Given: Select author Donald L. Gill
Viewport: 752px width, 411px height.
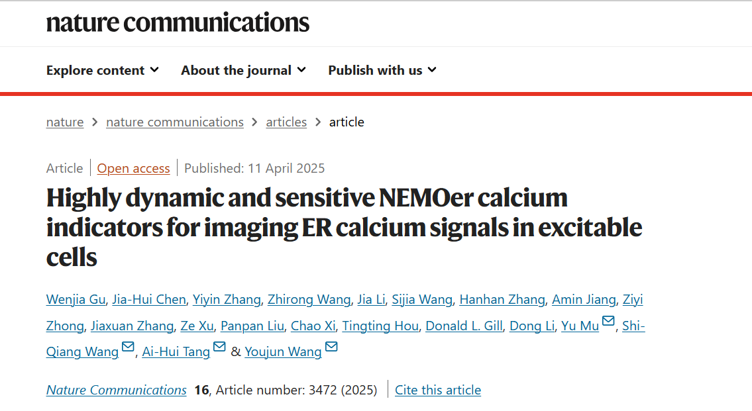Looking at the screenshot, I should tap(464, 326).
